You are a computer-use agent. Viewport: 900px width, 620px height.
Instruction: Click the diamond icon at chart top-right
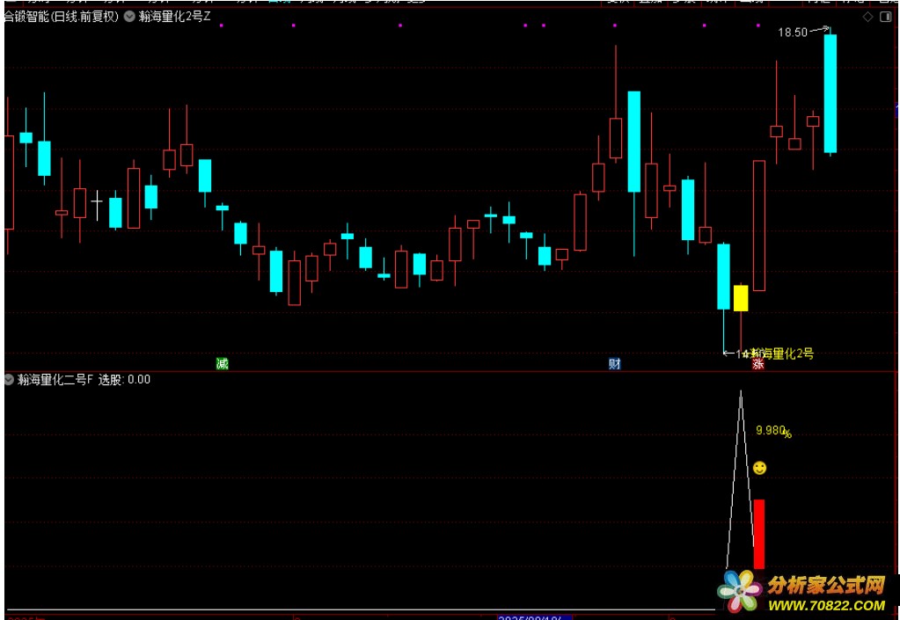(867, 18)
